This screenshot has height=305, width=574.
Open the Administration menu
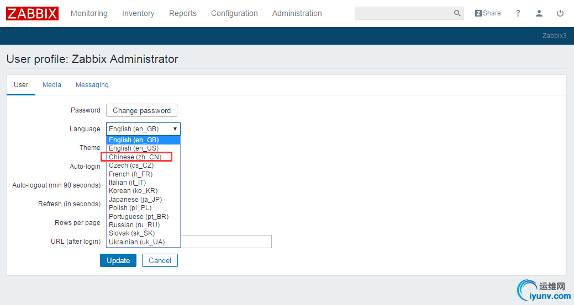pos(297,14)
